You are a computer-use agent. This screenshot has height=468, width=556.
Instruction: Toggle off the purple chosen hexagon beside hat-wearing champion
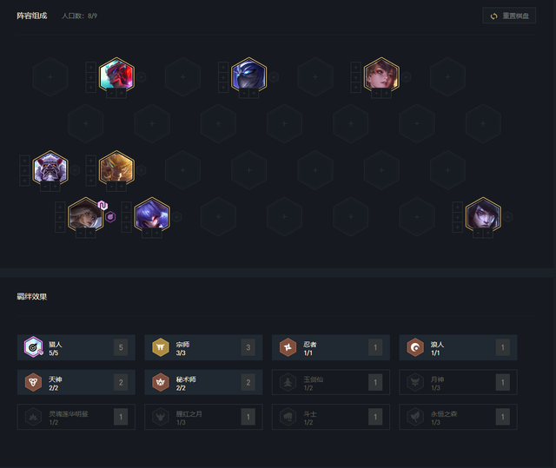(x=110, y=217)
